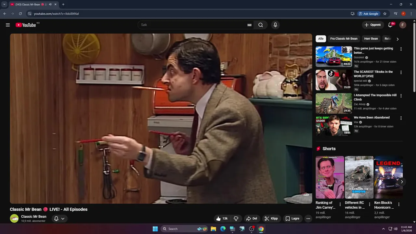Show more category chips with right arrow

397,39
